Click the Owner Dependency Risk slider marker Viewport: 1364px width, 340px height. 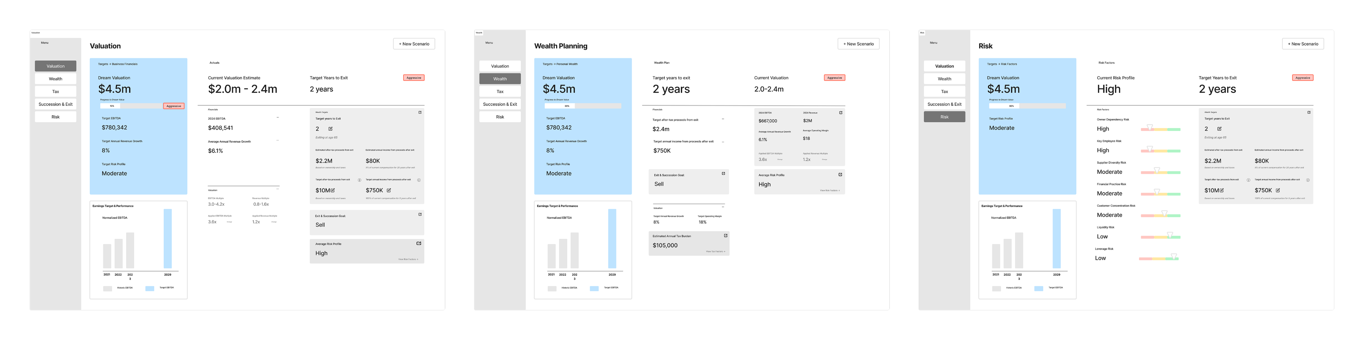coord(1150,127)
